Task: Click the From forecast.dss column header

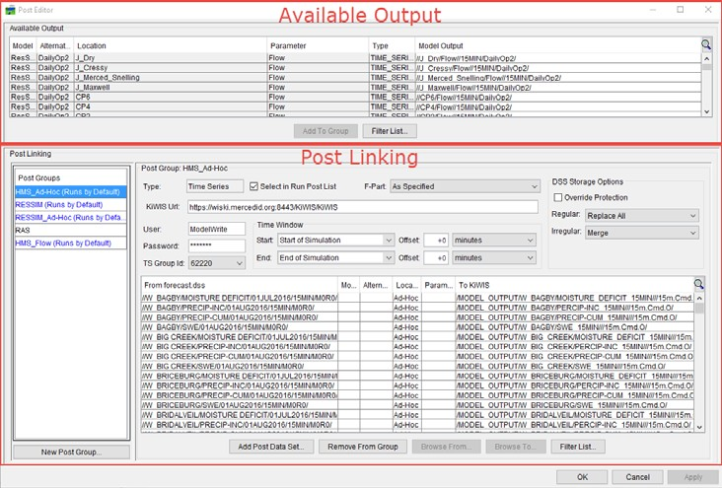Action: tap(240, 285)
